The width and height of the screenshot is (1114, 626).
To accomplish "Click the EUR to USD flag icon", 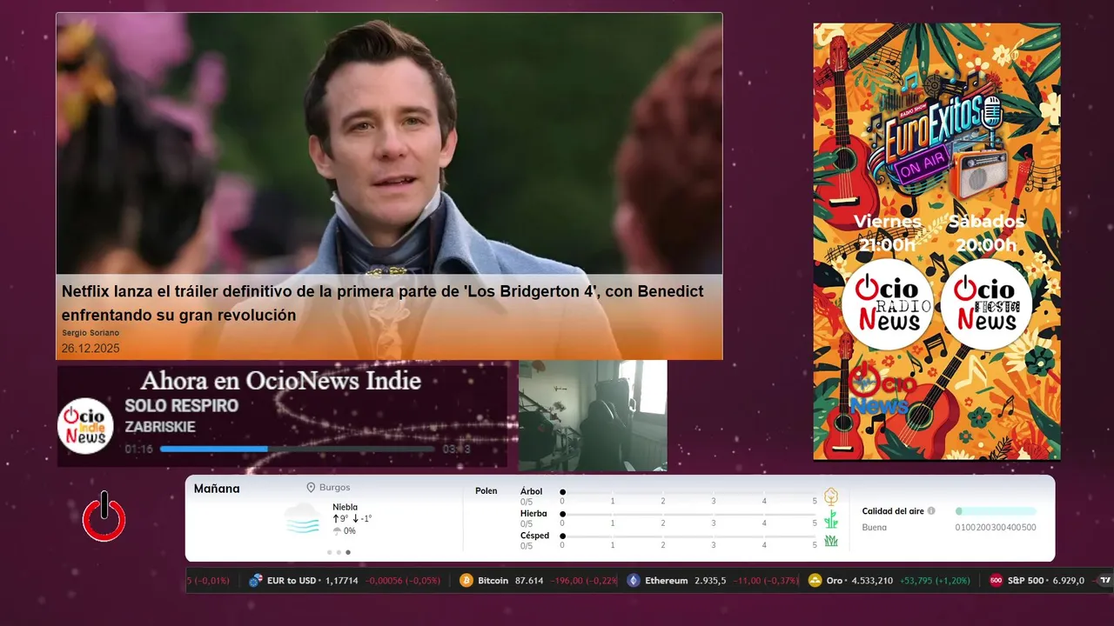I will [256, 581].
